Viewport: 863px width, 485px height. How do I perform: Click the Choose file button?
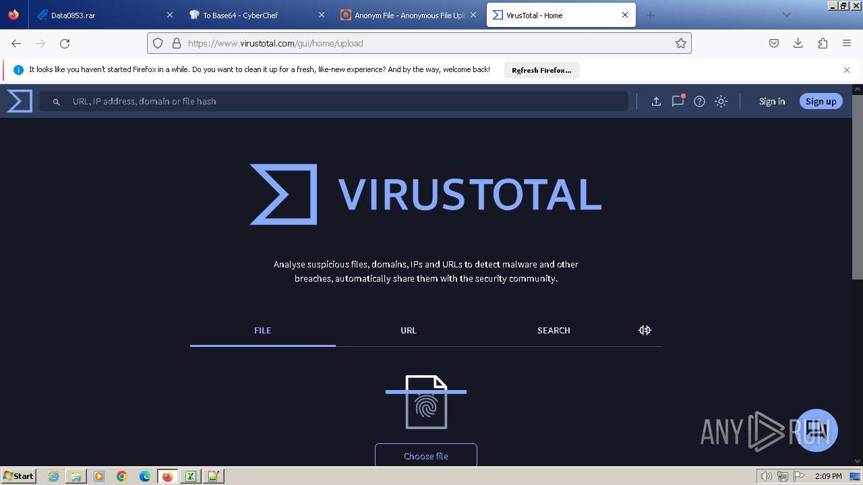(x=426, y=456)
